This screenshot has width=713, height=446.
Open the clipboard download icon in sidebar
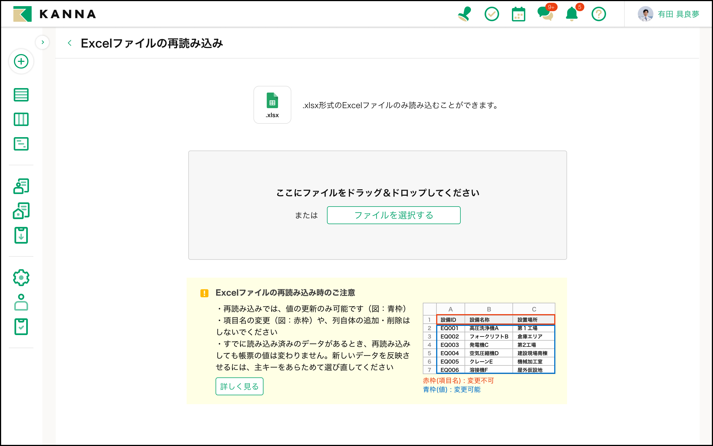pos(21,235)
